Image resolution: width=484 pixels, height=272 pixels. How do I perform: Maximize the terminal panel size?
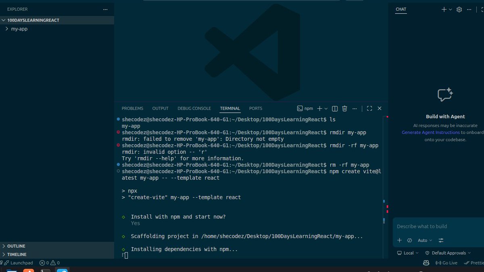[369, 108]
